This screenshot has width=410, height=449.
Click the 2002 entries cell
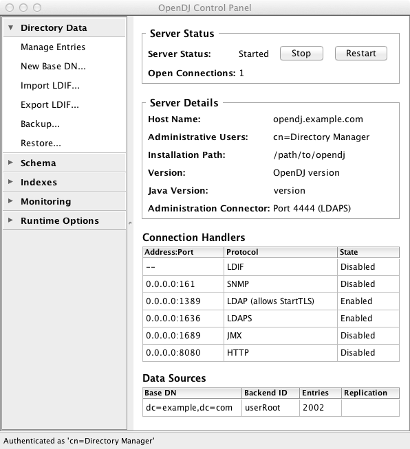tap(321, 408)
